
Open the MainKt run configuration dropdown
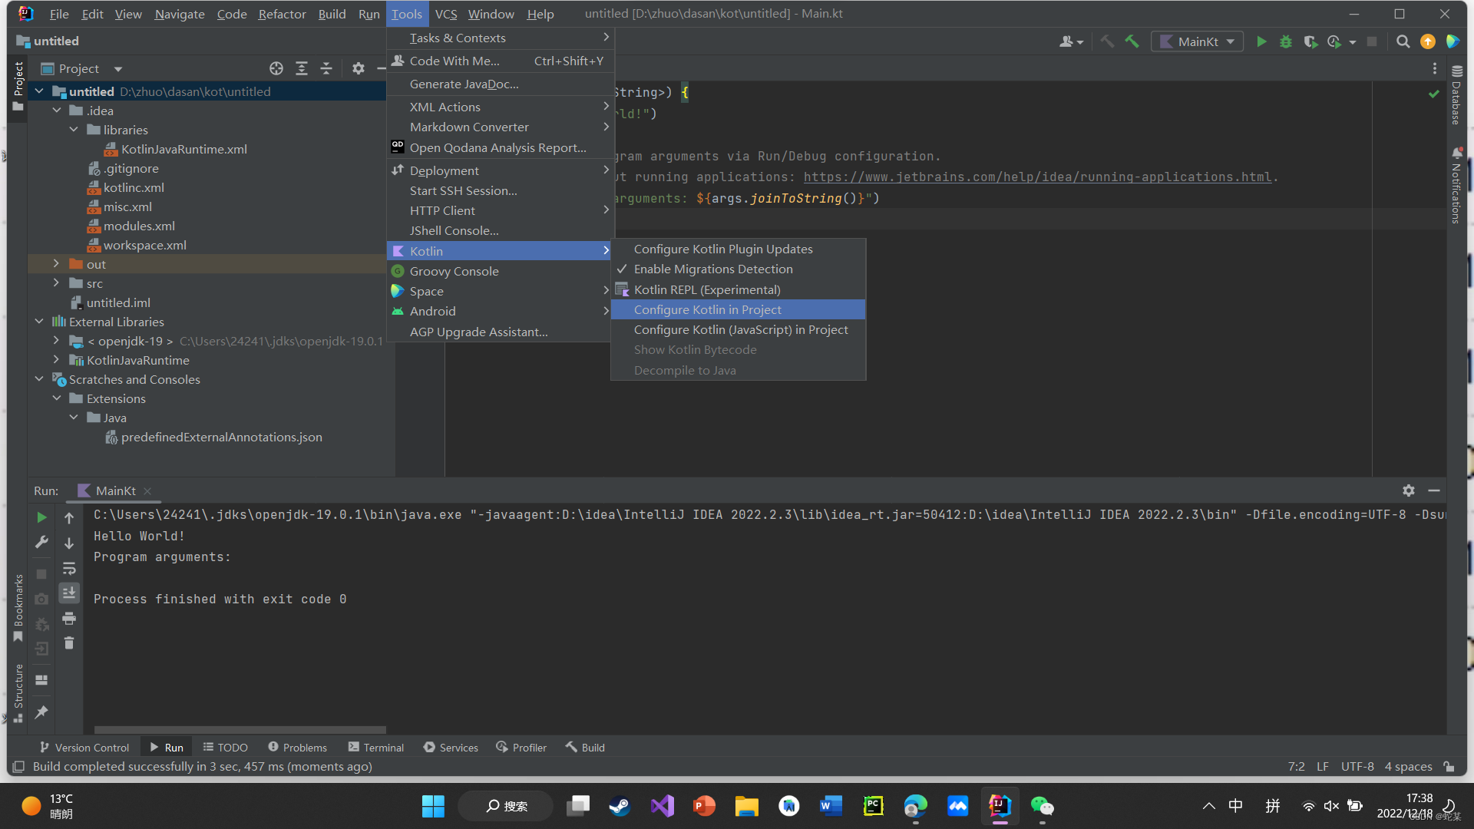click(x=1198, y=41)
